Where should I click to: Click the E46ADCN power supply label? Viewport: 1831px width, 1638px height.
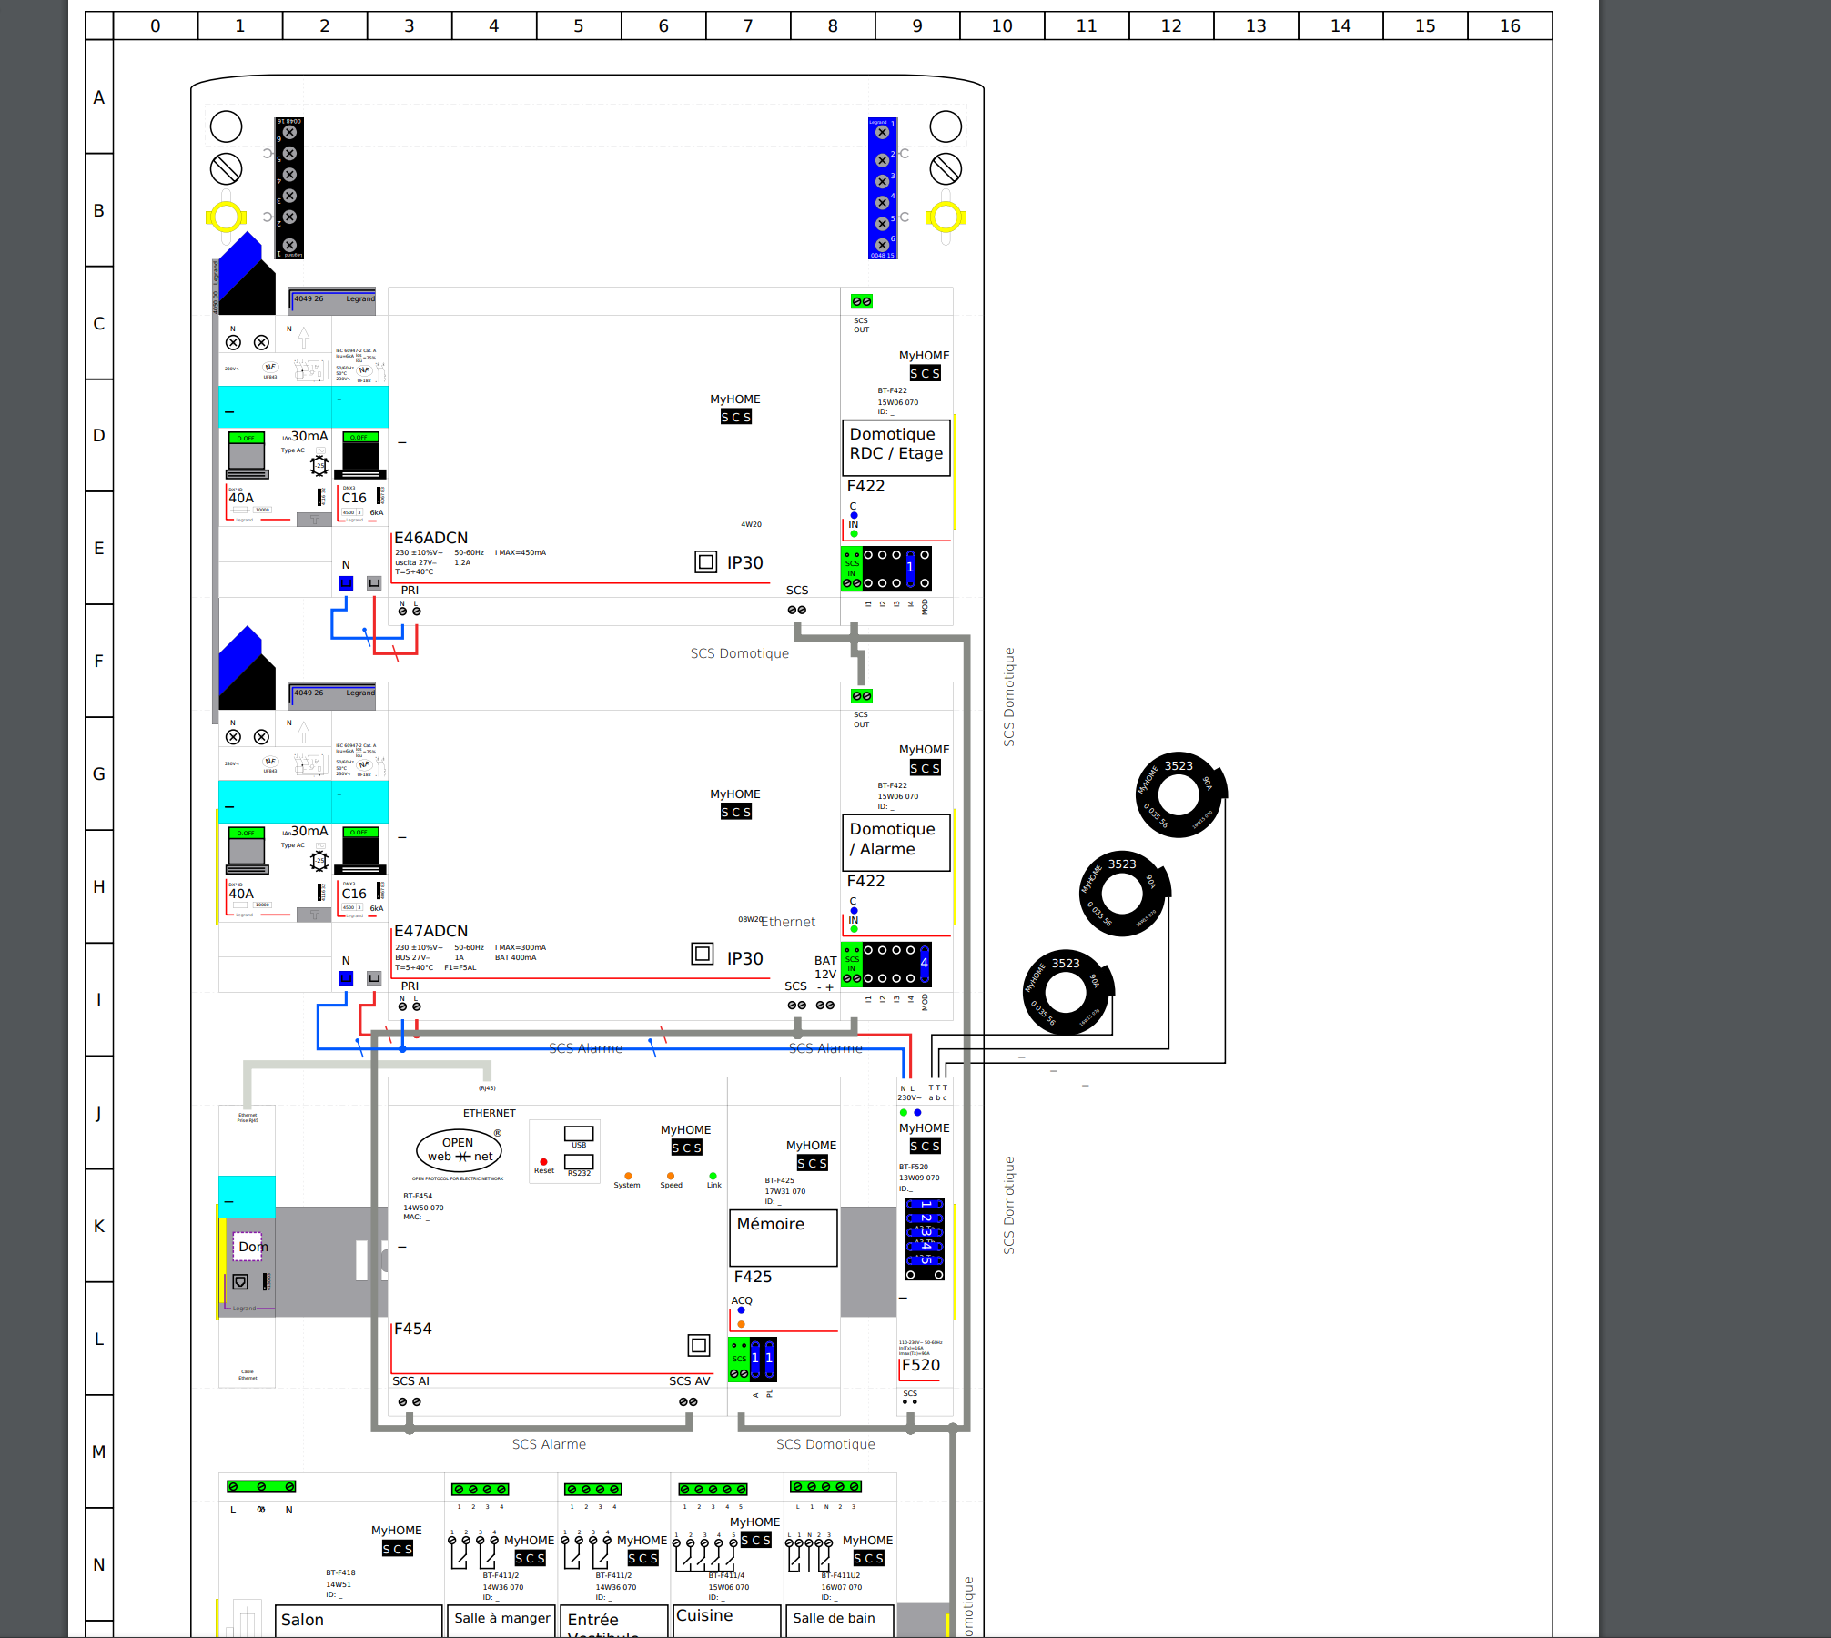[x=431, y=538]
